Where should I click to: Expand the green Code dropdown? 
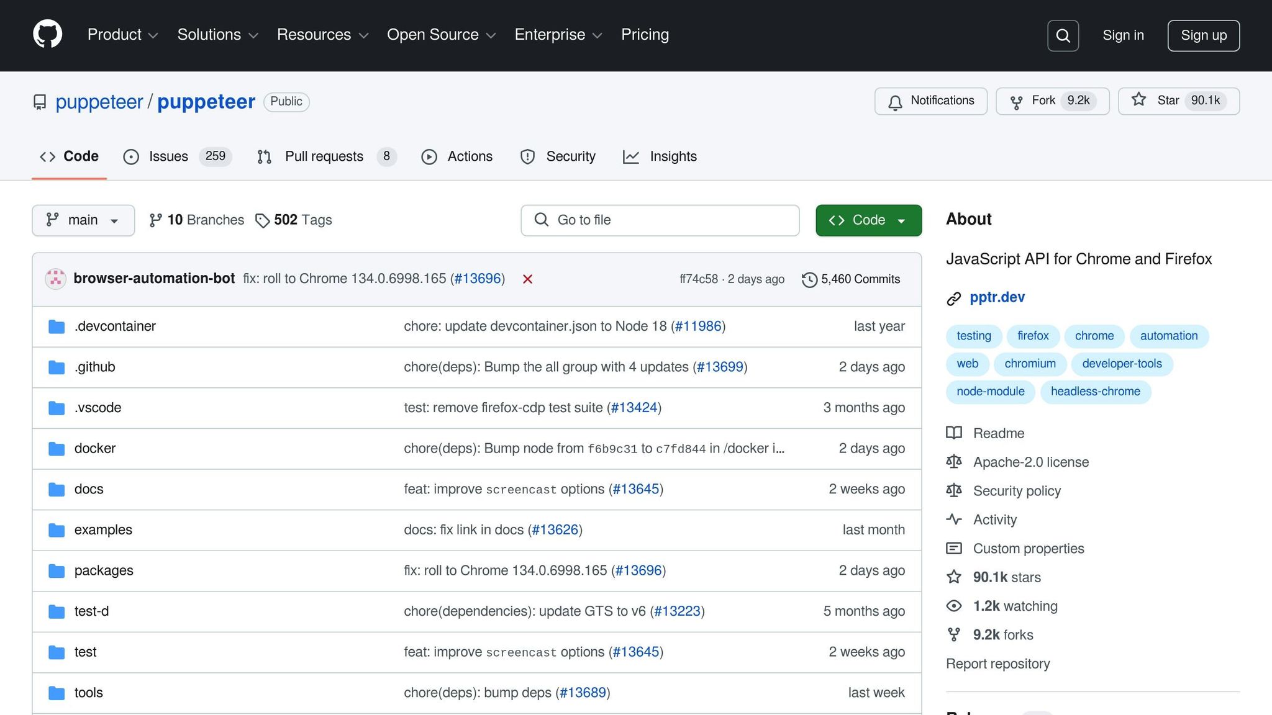(x=868, y=220)
